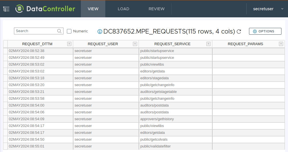Focus the Search input field

coord(36,31)
